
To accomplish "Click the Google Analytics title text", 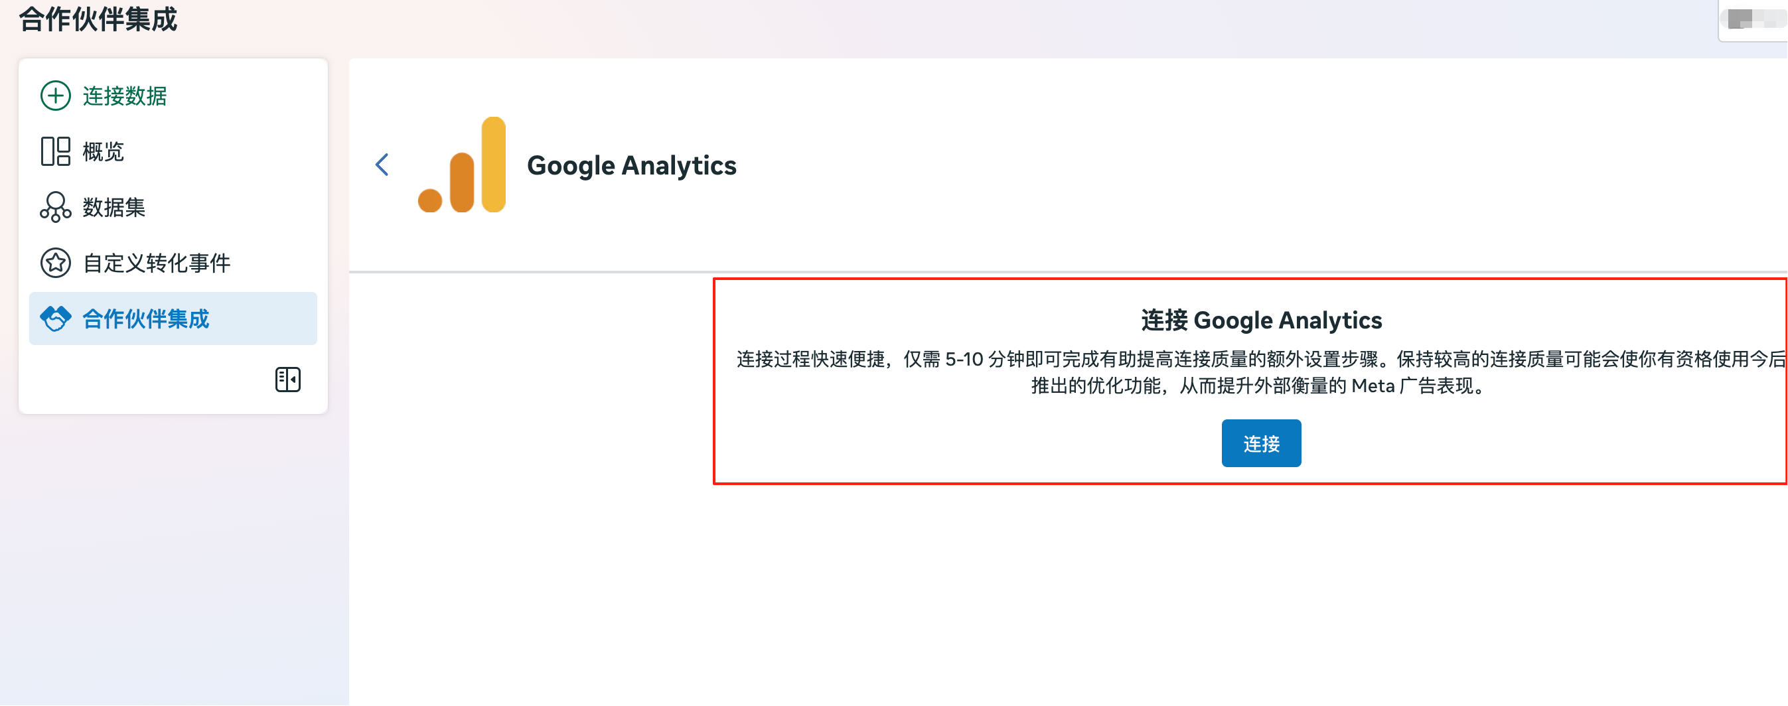I will point(633,165).
